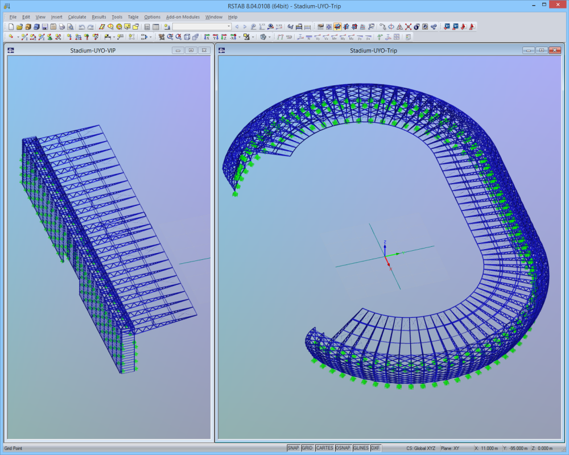
Task: Open the load case combo box dropdown
Action: 229,26
